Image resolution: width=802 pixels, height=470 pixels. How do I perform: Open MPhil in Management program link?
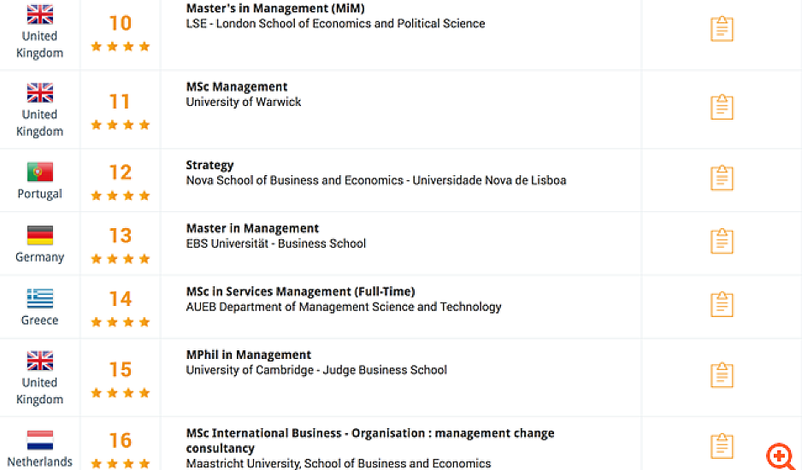point(249,355)
